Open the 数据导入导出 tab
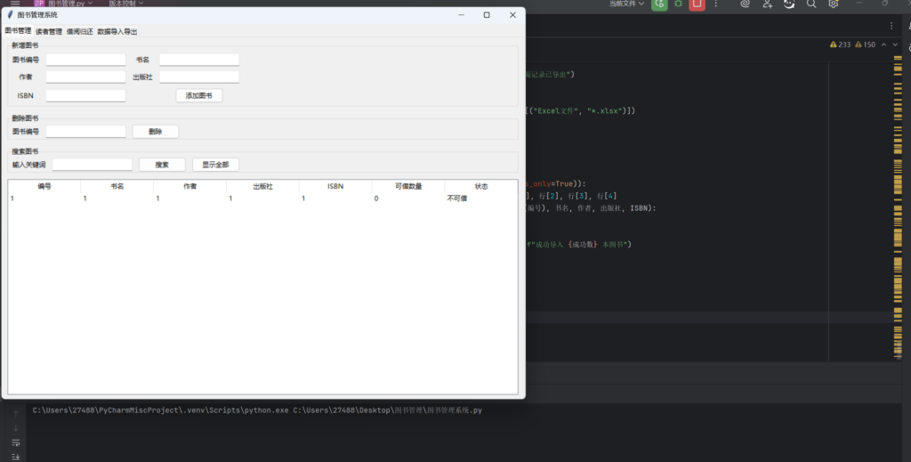 117,31
